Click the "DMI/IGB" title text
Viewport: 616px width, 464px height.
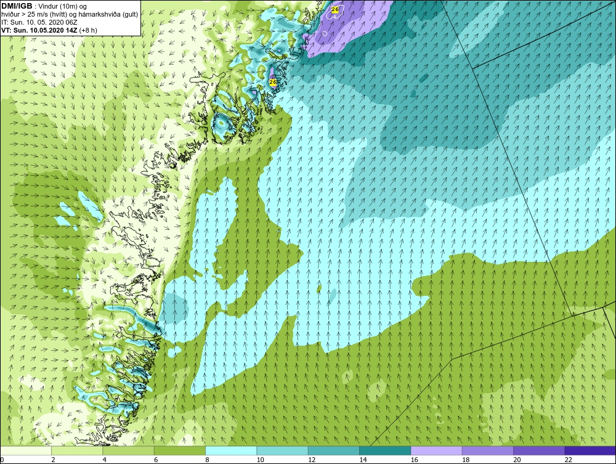[17, 7]
